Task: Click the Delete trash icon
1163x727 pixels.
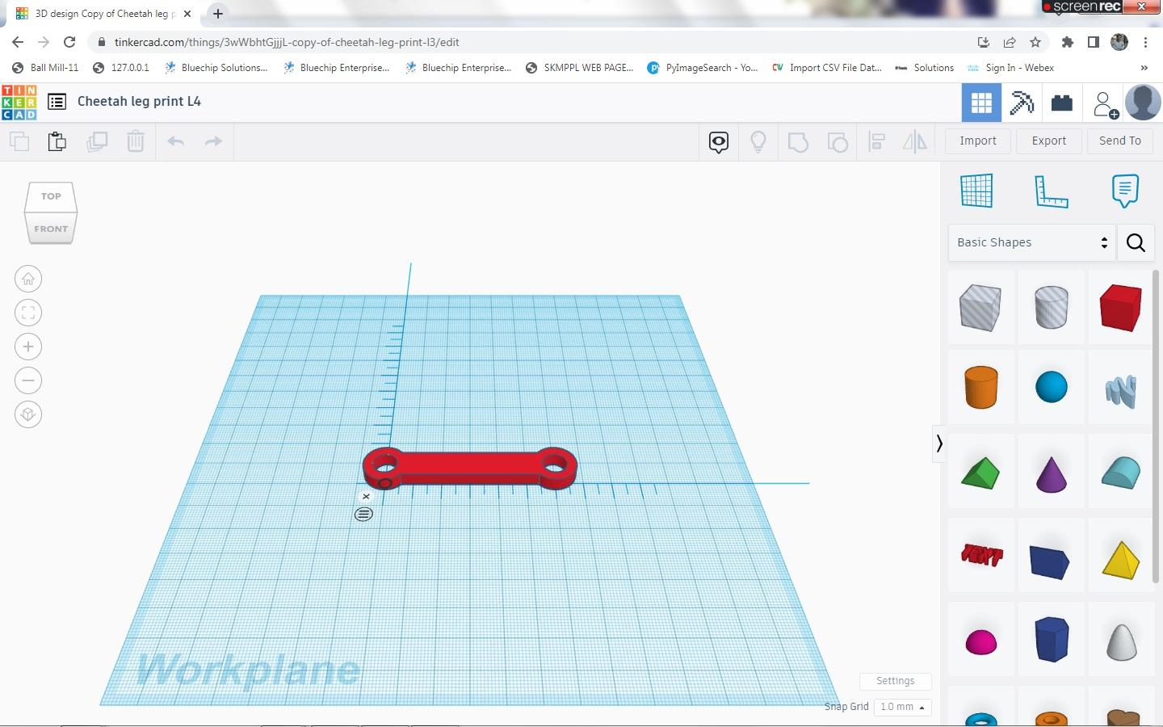Action: 136,141
